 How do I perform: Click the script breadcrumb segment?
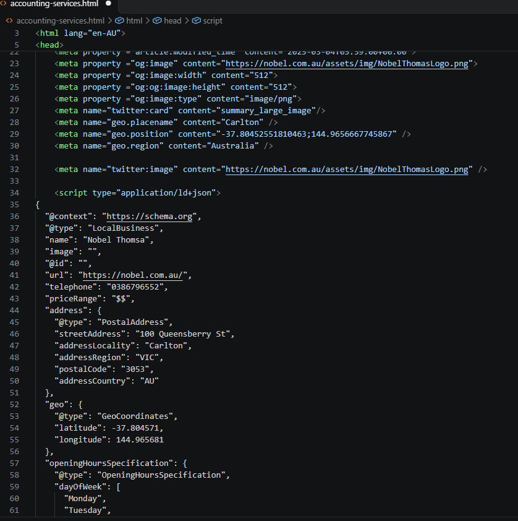tap(213, 21)
